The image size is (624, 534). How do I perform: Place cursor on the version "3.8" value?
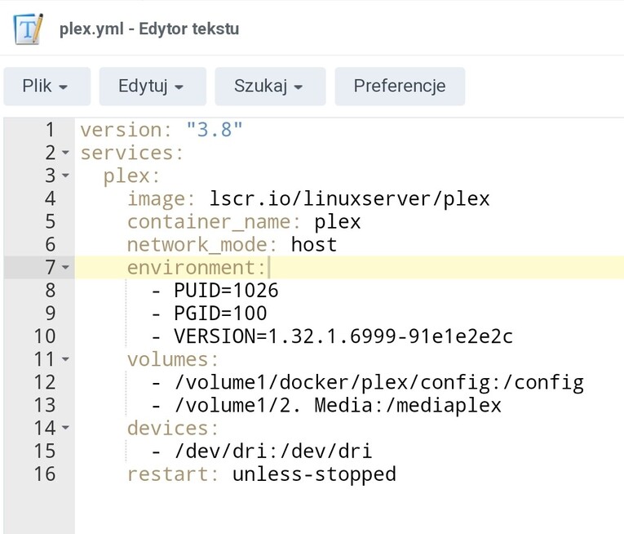(x=215, y=130)
